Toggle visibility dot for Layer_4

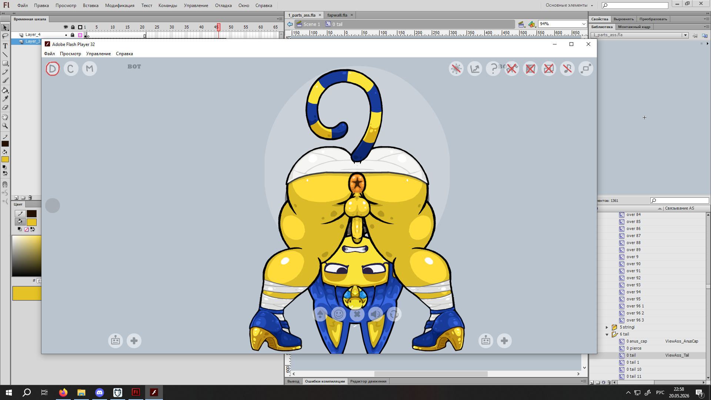coord(66,35)
